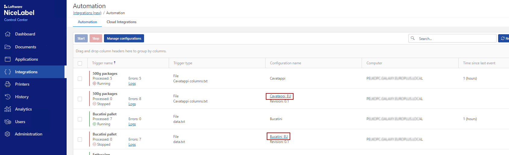Click '1 (hours)' in the Bucatini row
509x155 pixels.
[470, 119]
